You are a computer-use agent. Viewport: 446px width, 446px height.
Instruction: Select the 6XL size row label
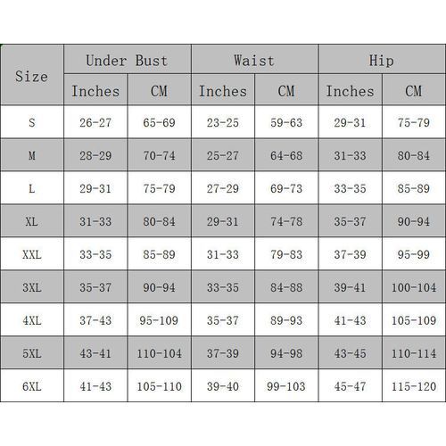click(32, 386)
